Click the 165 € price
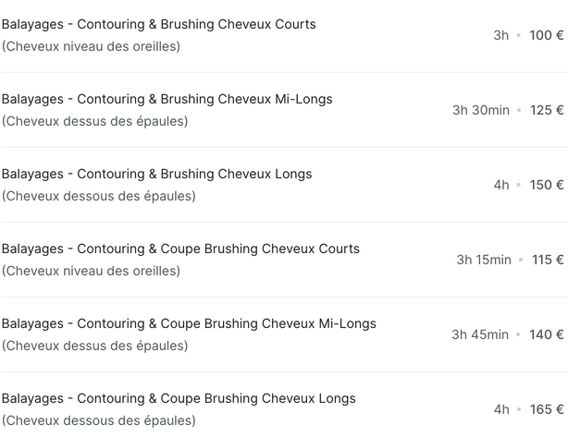 click(547, 410)
